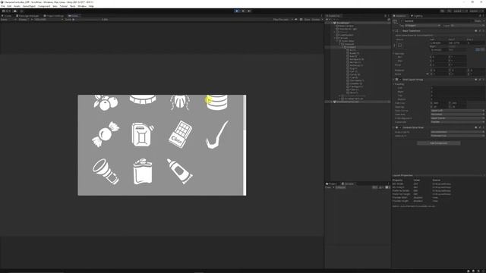Click the Play button in Unity toolbar
Screen dimensions: 486x273
point(237,11)
